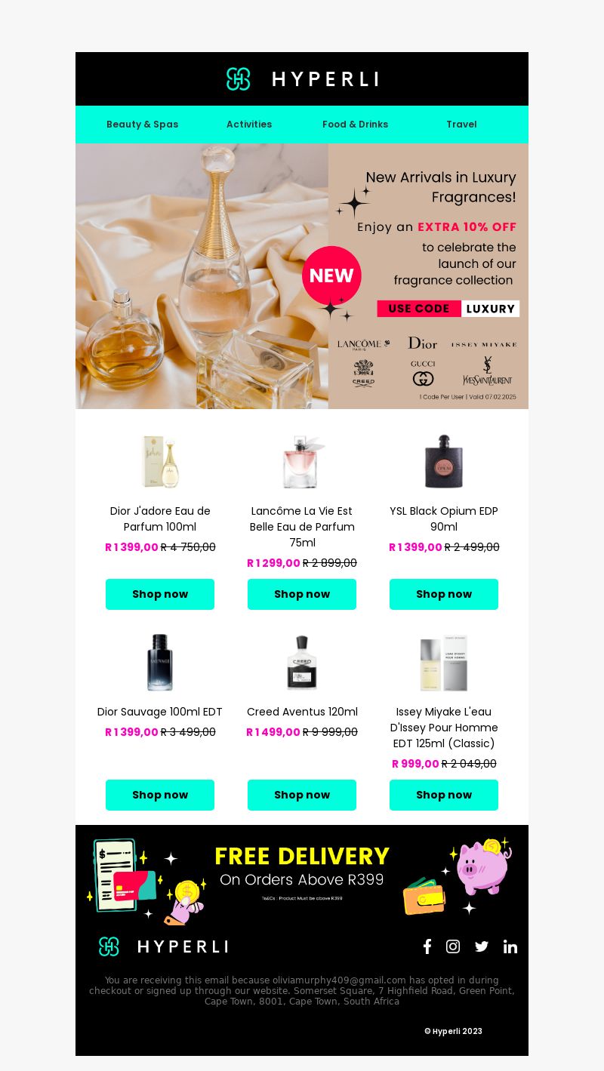Screen dimensions: 604x1071
Task: Open the LinkedIn icon in footer
Action: point(510,946)
